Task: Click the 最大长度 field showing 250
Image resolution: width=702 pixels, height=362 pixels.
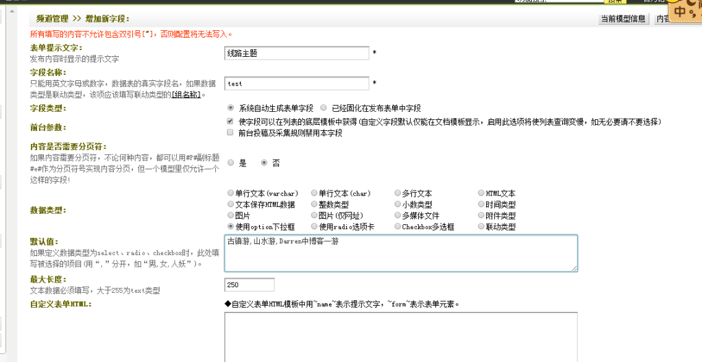Action: pyautogui.click(x=249, y=285)
